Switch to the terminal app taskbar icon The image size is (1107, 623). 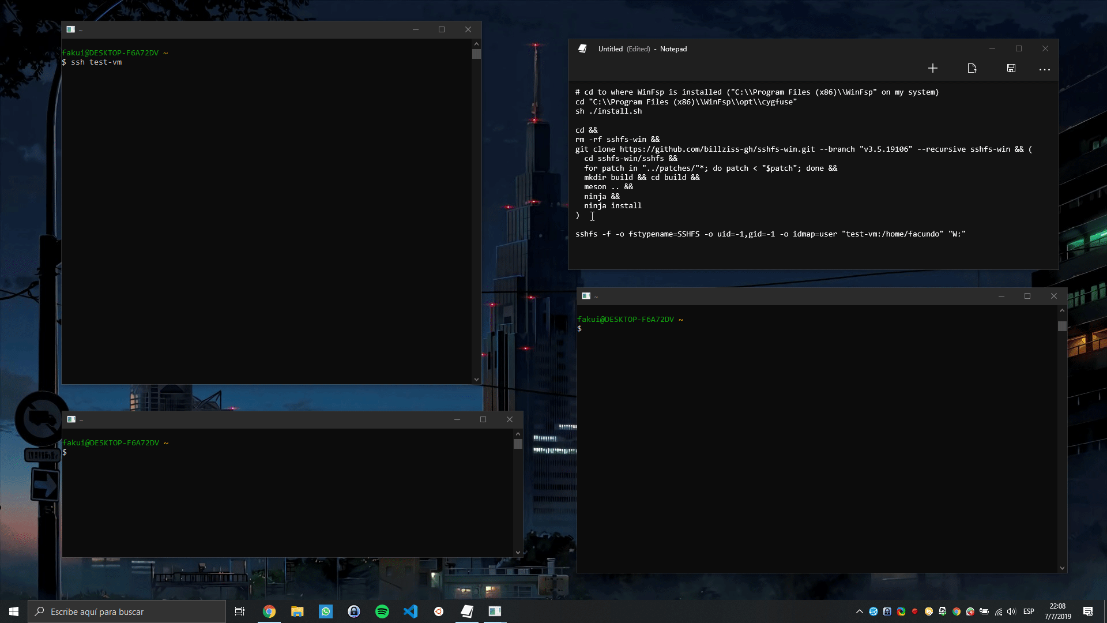[495, 611]
